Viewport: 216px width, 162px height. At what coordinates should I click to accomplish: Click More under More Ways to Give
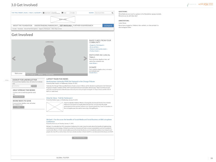tap(19, 107)
